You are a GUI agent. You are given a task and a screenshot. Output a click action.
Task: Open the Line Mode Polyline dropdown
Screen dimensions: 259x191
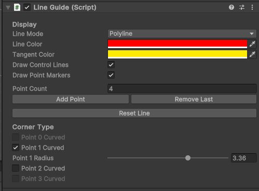click(182, 34)
